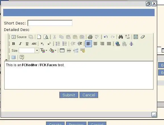This screenshot has width=164, height=125.
Task: Open the text color picker
Action: 43,51
